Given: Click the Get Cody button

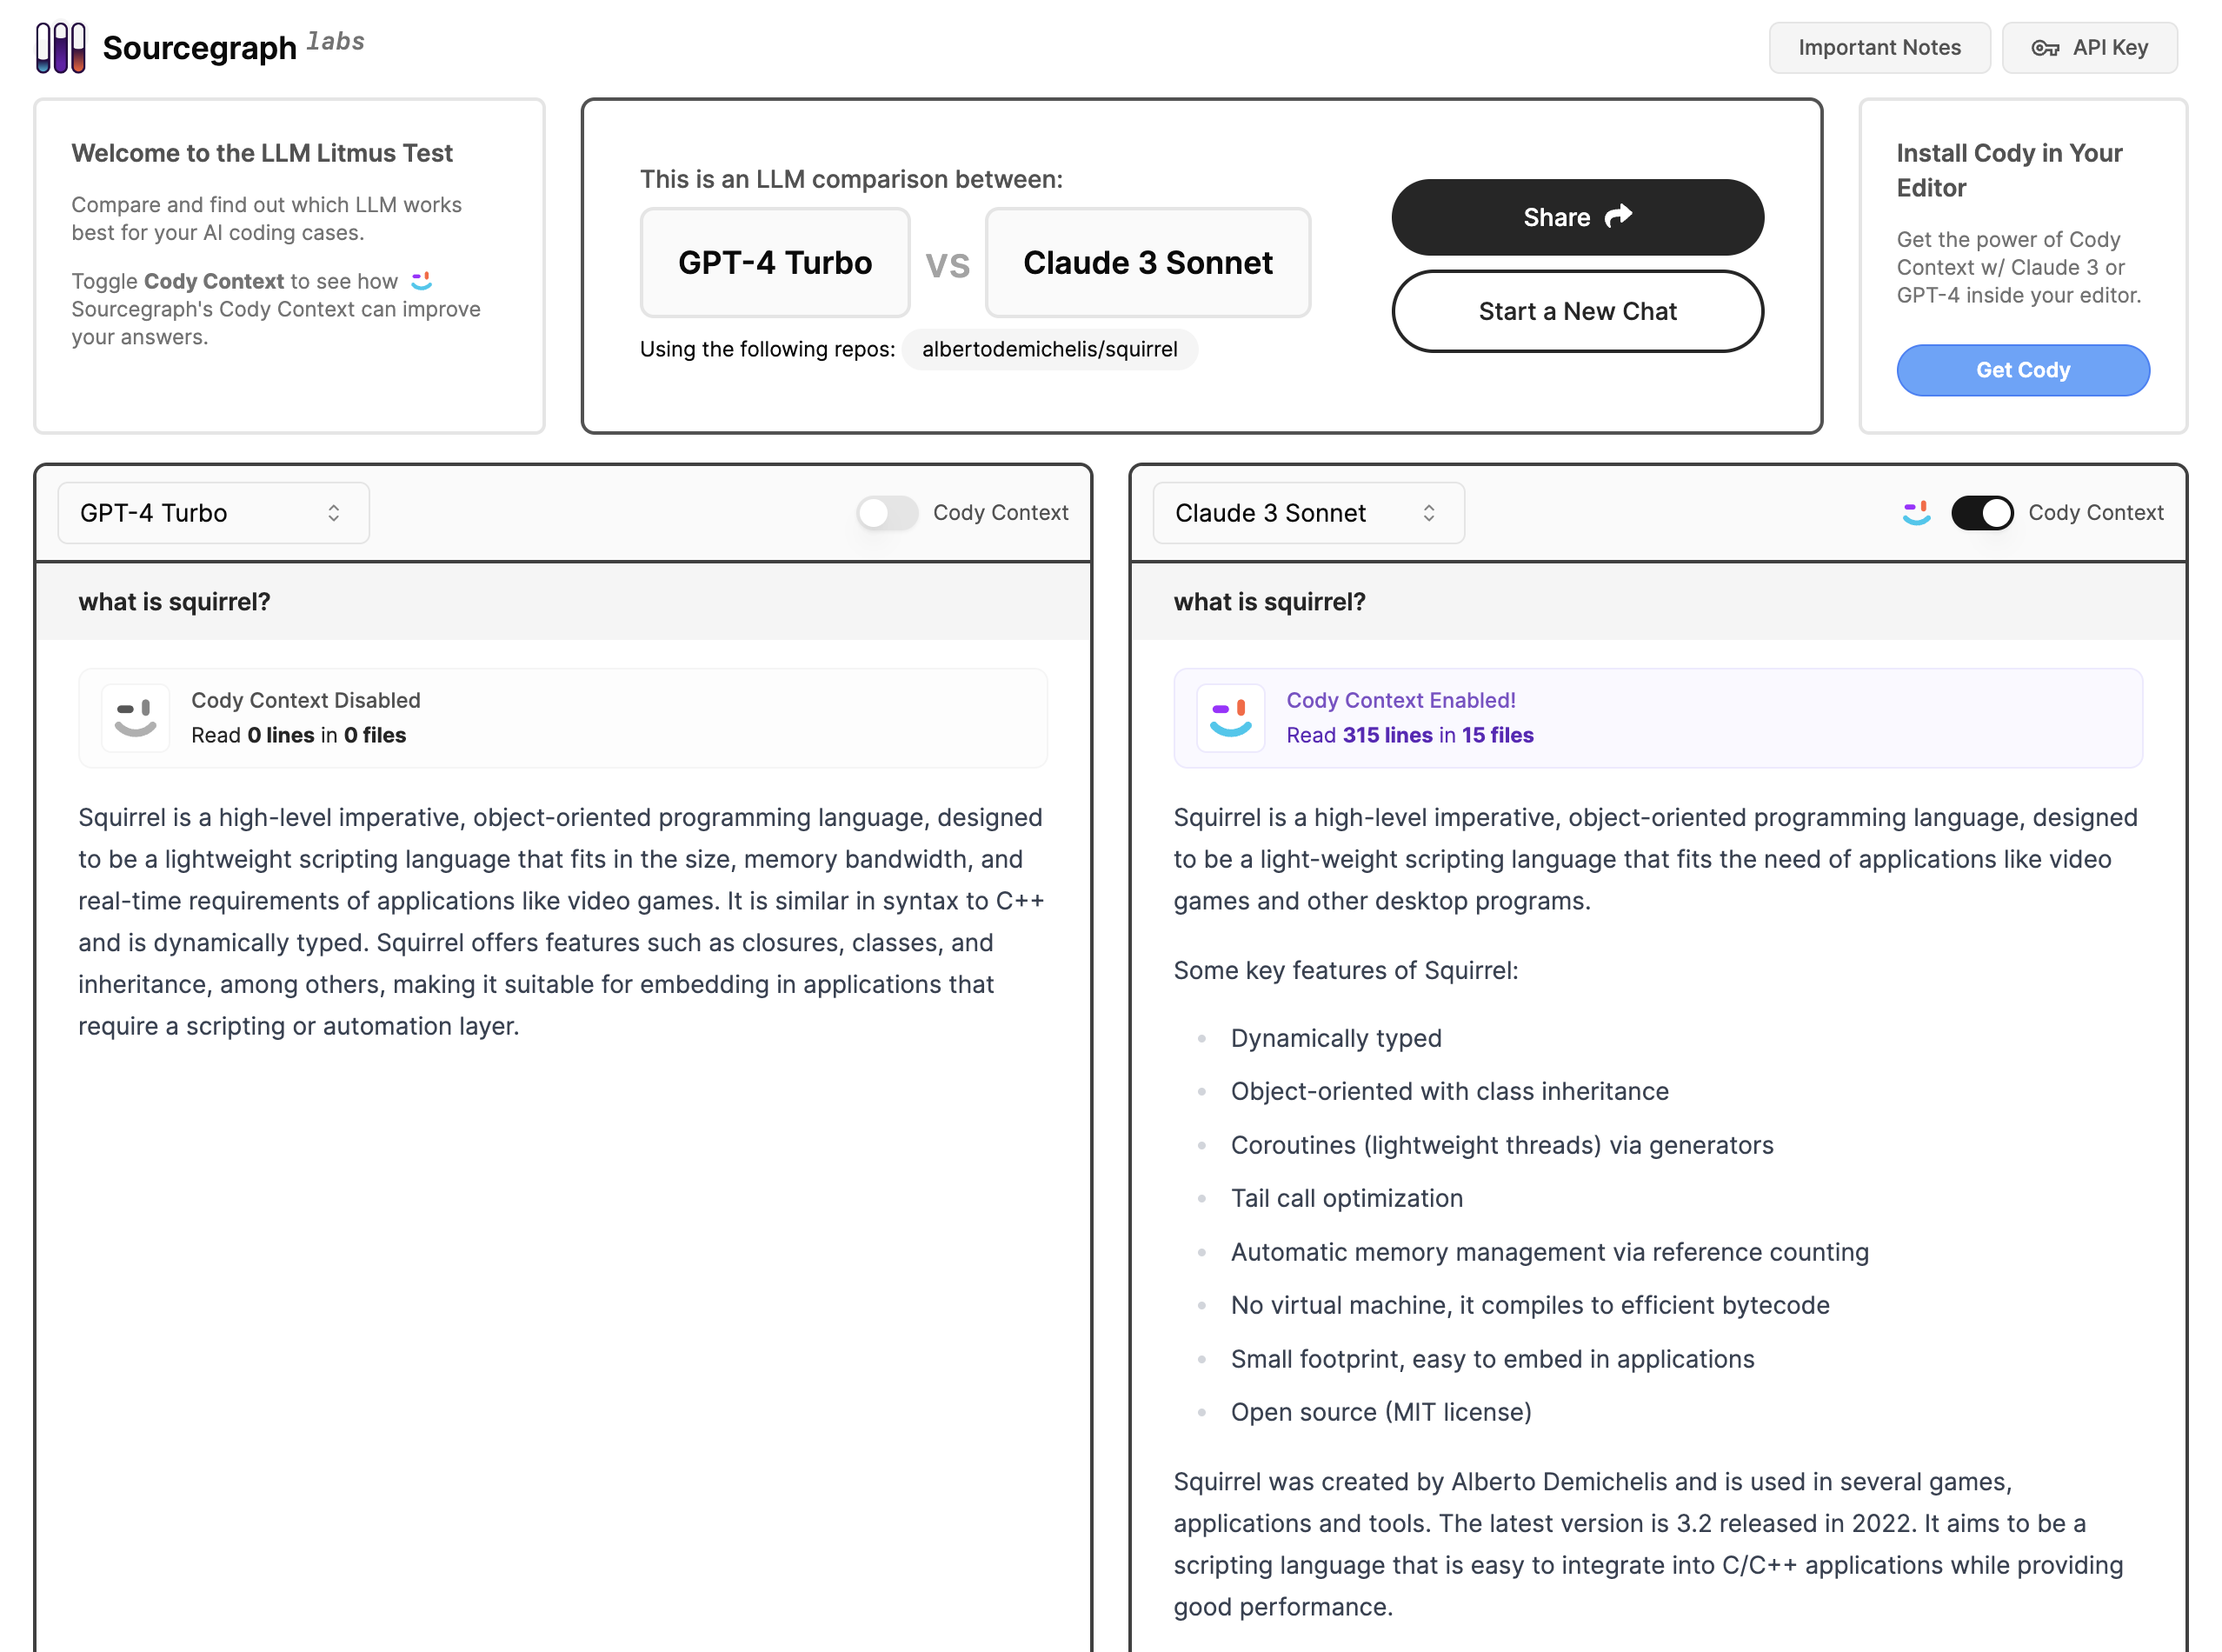Looking at the screenshot, I should point(2022,370).
